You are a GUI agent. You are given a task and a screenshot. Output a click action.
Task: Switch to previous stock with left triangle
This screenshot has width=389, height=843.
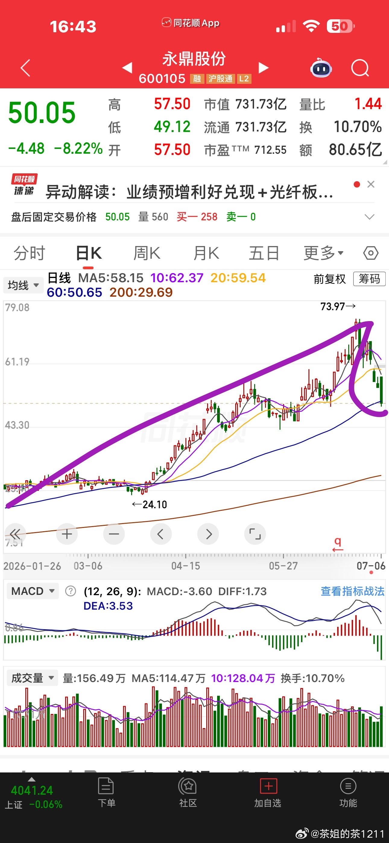[127, 68]
